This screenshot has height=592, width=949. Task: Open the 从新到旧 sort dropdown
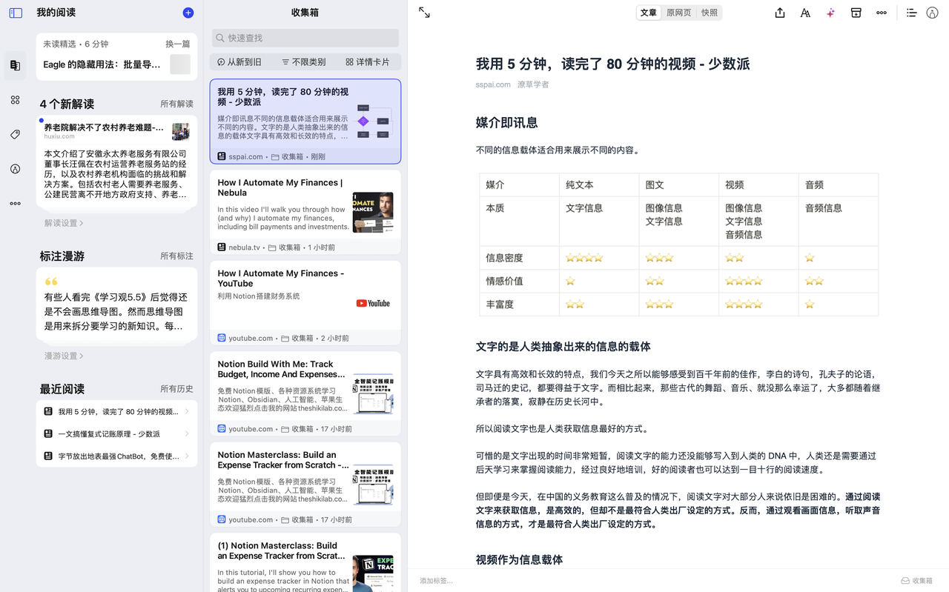pos(239,62)
